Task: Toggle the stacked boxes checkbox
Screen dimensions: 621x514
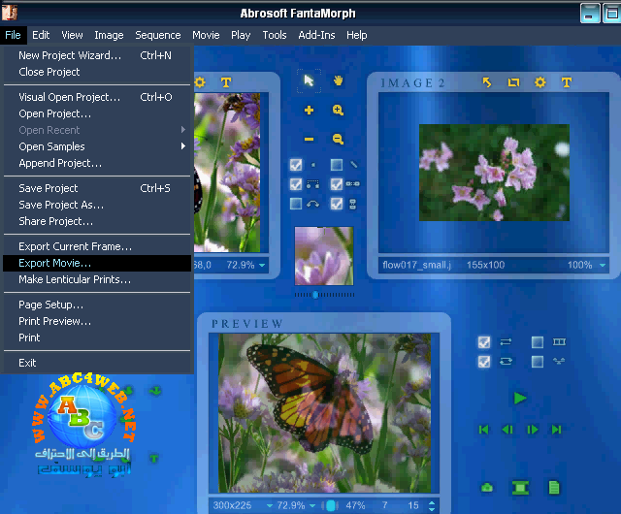Action: click(337, 204)
